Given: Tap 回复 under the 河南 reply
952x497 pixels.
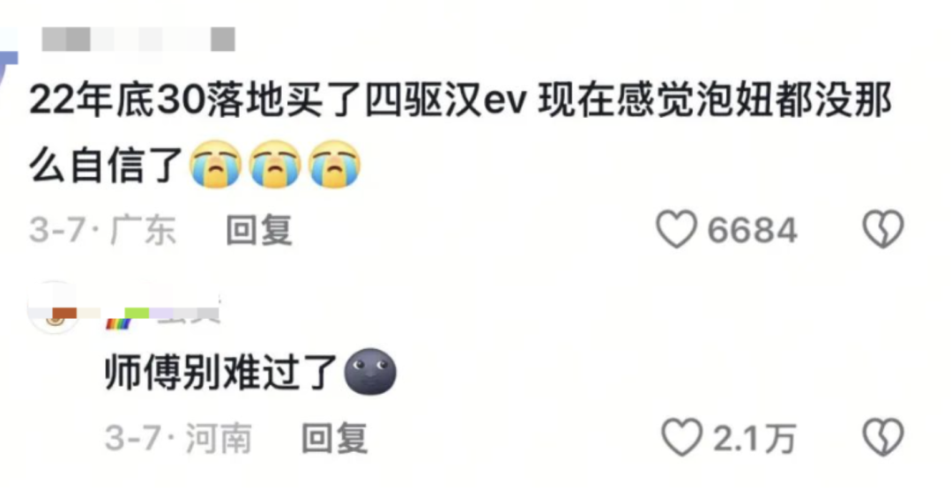Looking at the screenshot, I should 335,438.
